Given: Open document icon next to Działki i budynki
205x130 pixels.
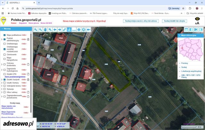Looking at the screenshot, I should 28,79.
